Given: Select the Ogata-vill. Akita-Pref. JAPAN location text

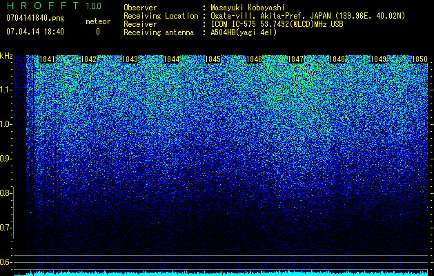Looking at the screenshot, I should tap(308, 16).
